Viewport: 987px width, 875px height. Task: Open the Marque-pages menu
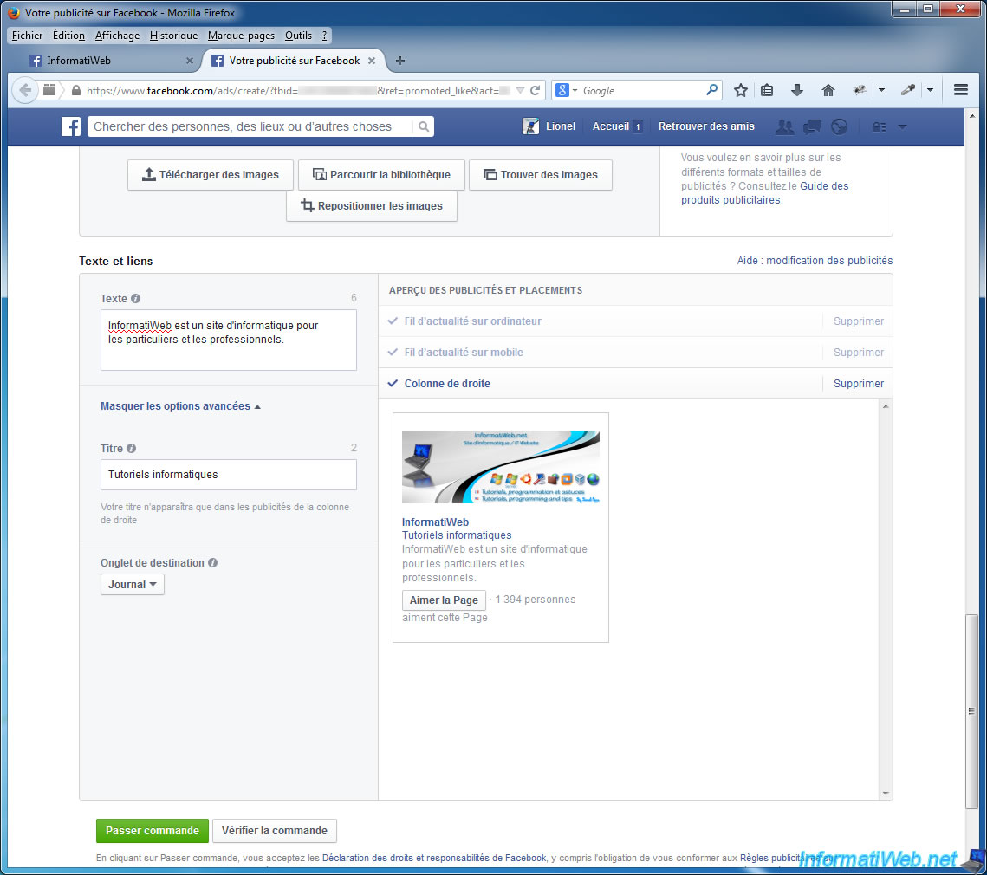241,36
